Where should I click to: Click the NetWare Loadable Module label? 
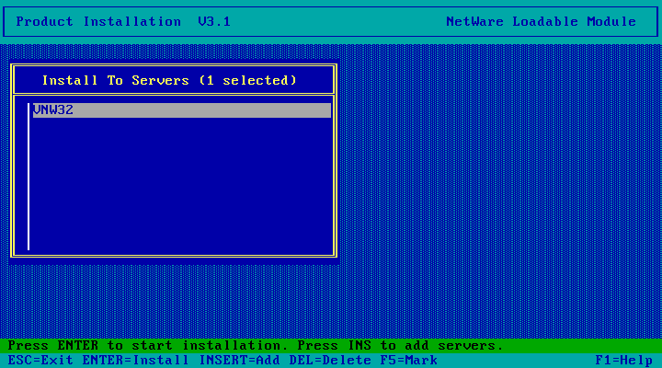541,21
